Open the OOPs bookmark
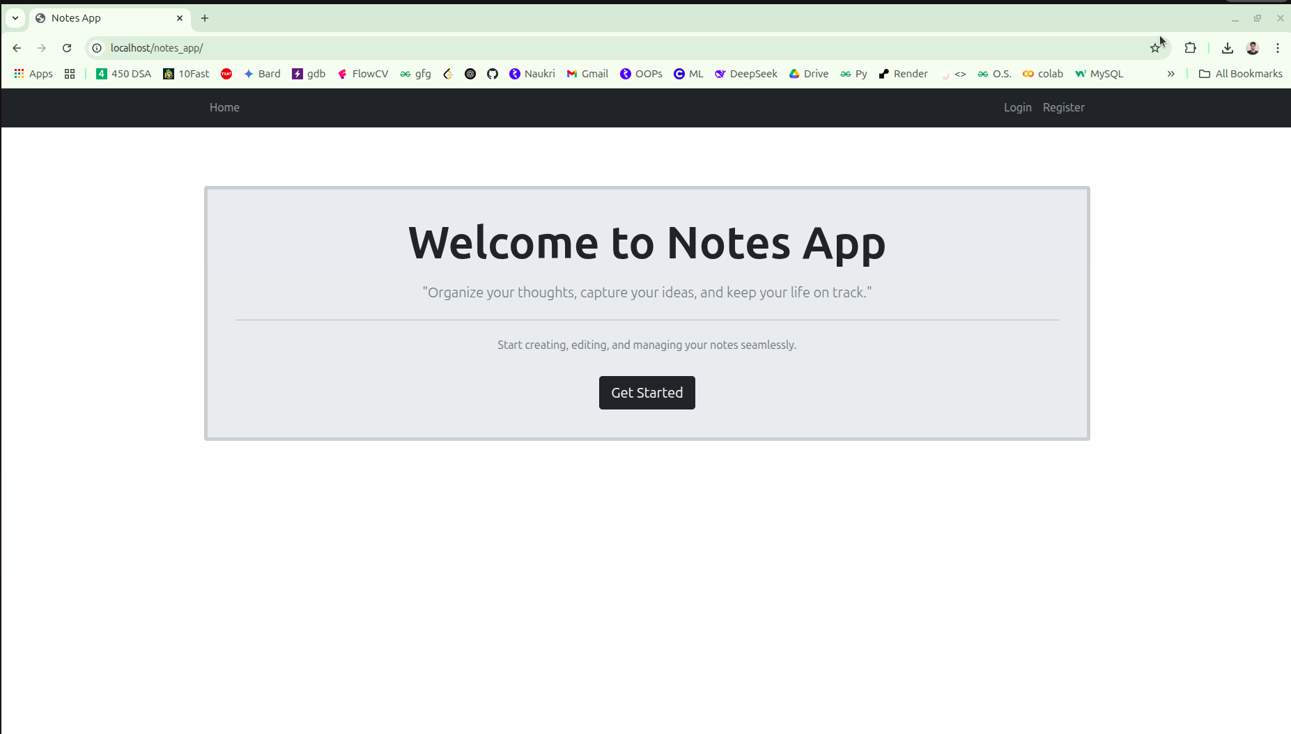This screenshot has width=1291, height=734. click(x=642, y=74)
